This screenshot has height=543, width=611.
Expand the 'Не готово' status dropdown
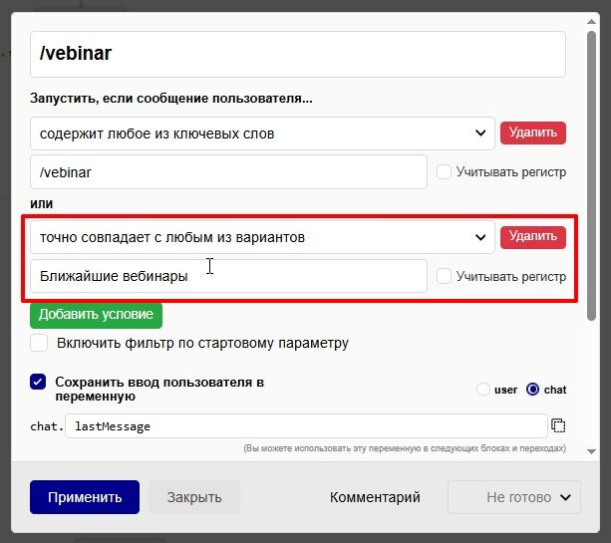click(514, 497)
